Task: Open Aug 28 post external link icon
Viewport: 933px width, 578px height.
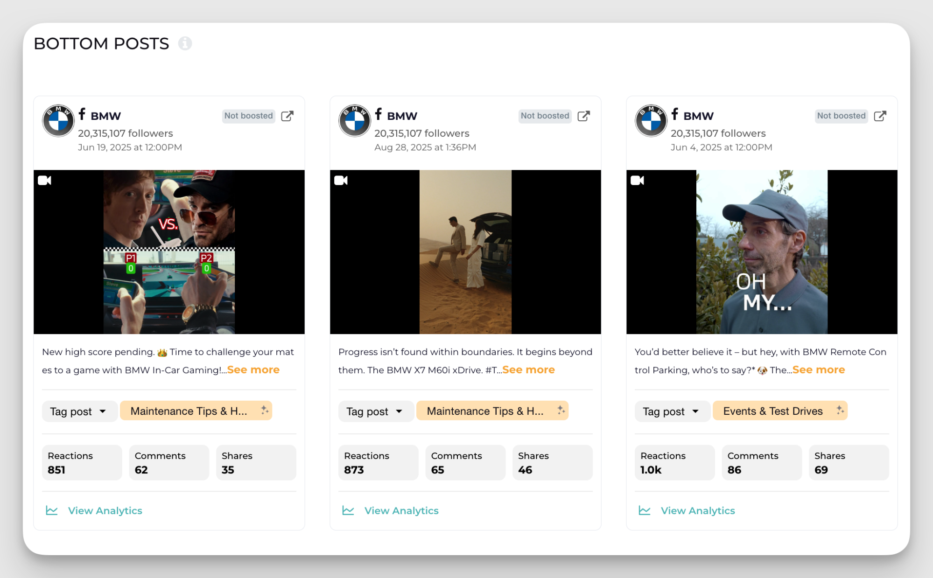Action: pos(584,116)
